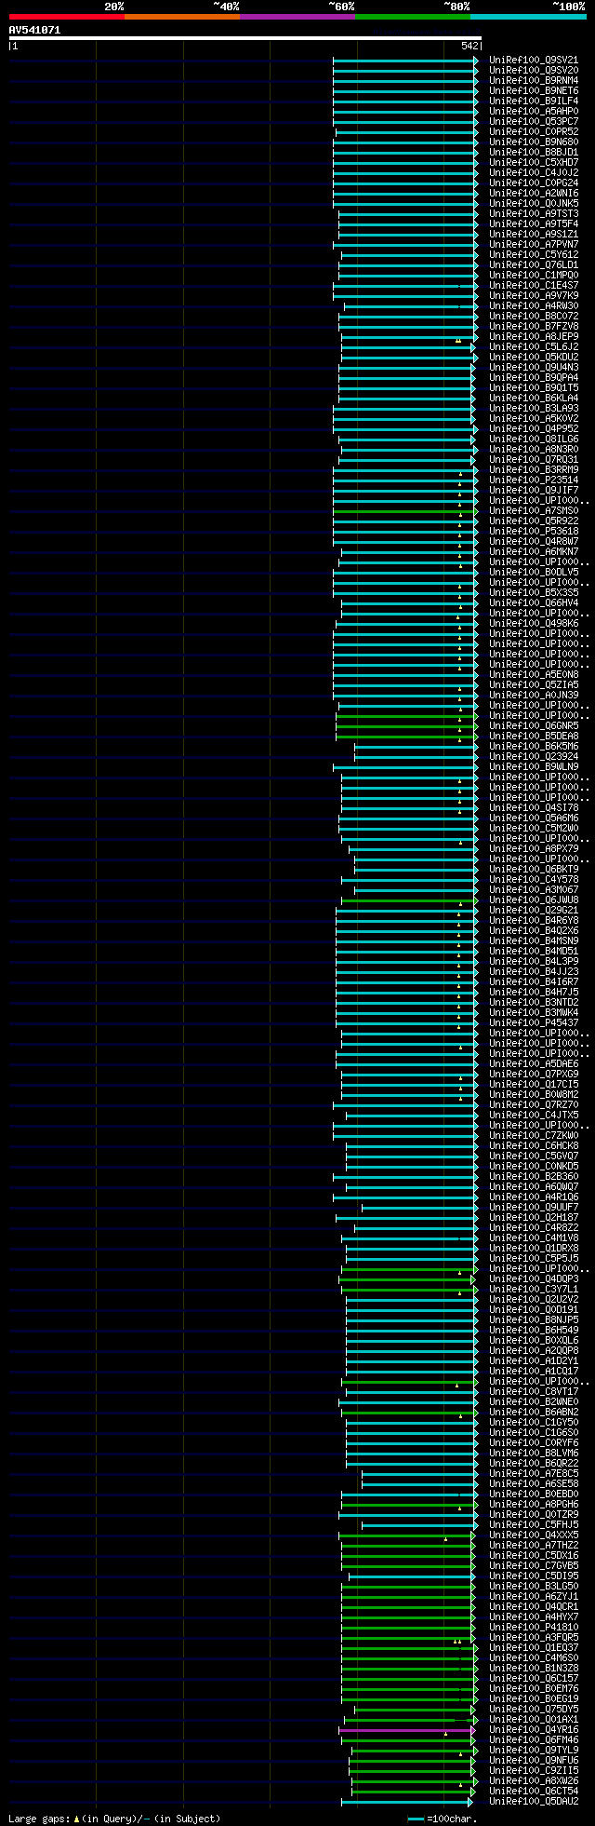Select hit label UniRef100_P53618
The image size is (595, 1826).
click(534, 531)
